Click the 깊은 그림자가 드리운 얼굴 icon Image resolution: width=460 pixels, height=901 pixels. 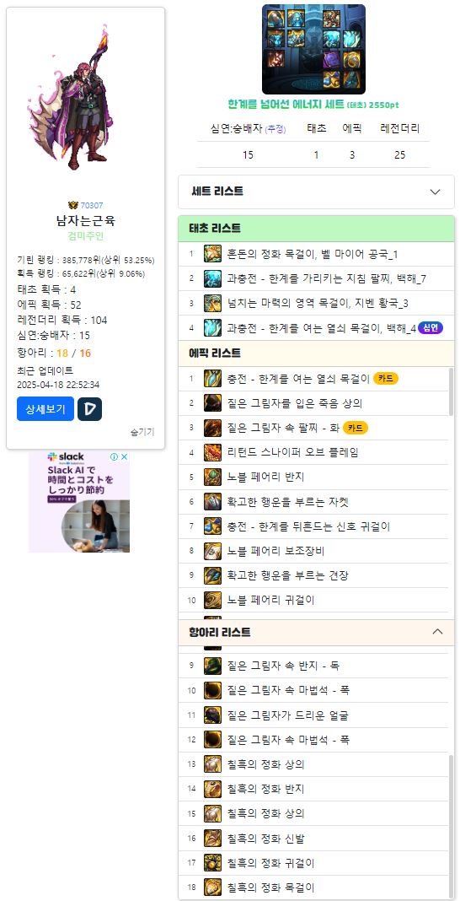pyautogui.click(x=213, y=715)
